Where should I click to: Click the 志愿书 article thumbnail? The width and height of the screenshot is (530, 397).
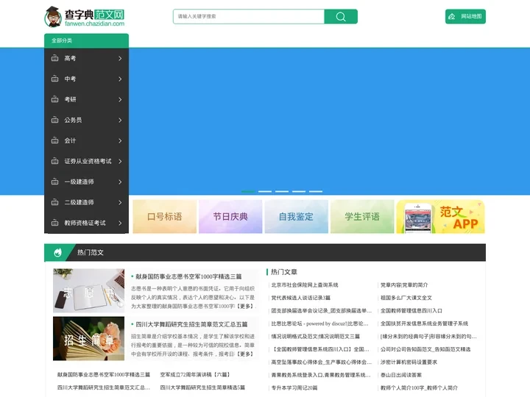click(88, 290)
